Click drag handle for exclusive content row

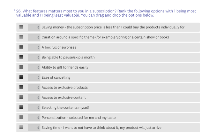pyautogui.click(x=21, y=97)
